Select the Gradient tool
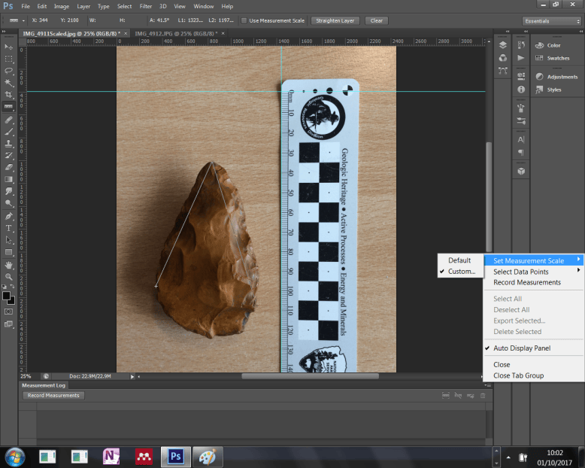 click(x=8, y=179)
